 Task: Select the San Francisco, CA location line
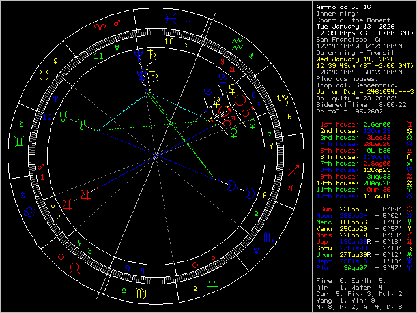tap(347, 39)
